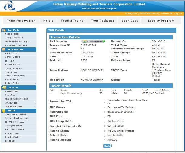Click the My Transactions cart icon
This screenshot has height=153, width=185.
coord(4,49)
